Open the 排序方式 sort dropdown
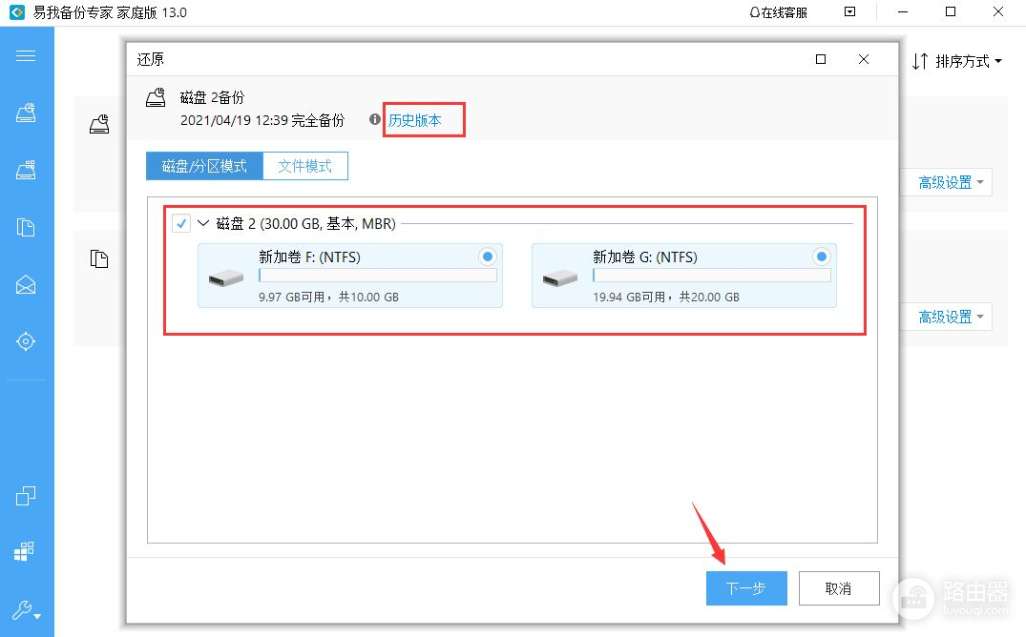The width and height of the screenshot is (1026, 637). pos(957,62)
